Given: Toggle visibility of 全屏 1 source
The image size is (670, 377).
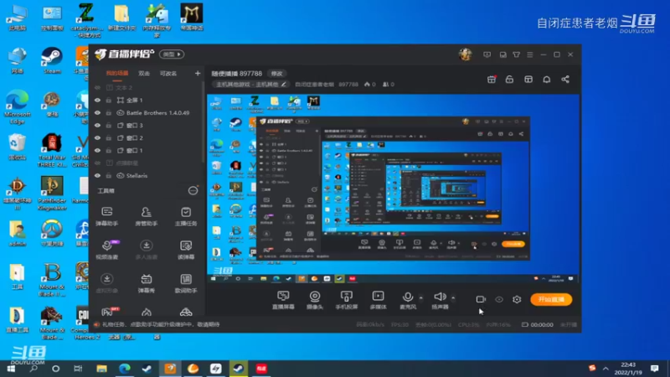Looking at the screenshot, I should pos(97,100).
